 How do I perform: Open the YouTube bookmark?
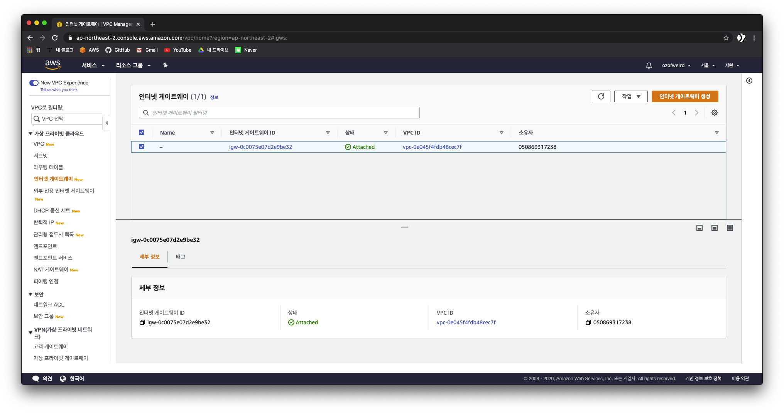coord(178,50)
